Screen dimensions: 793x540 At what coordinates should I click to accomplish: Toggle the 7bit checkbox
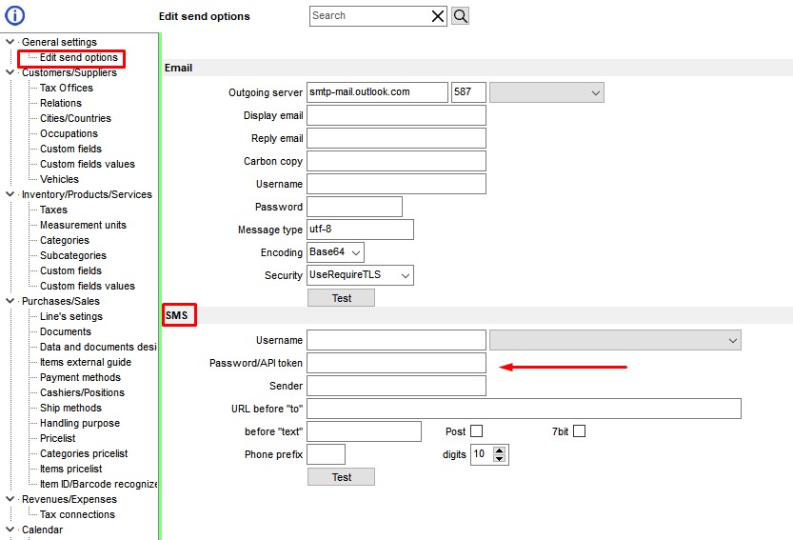[x=579, y=431]
